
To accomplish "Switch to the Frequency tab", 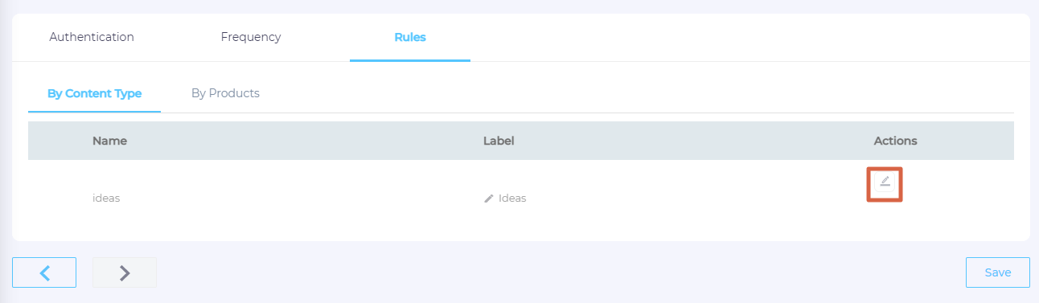I will (x=251, y=37).
